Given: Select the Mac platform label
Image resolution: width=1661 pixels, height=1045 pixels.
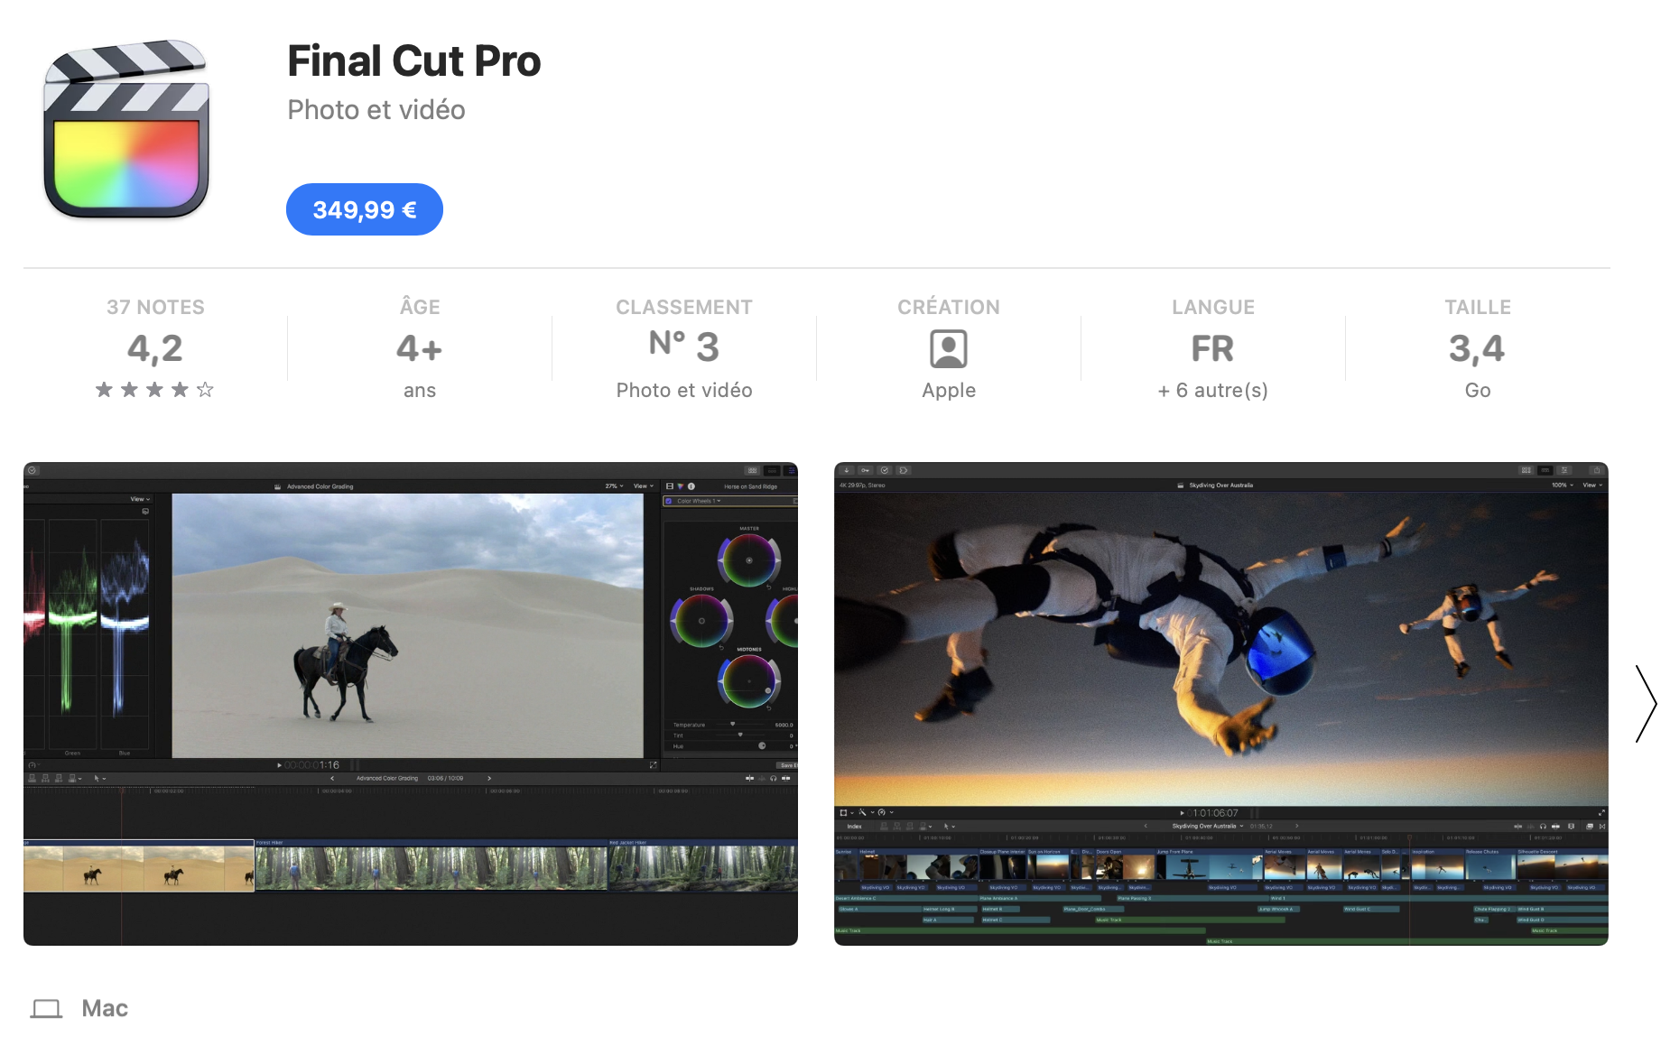Looking at the screenshot, I should click(x=105, y=1008).
